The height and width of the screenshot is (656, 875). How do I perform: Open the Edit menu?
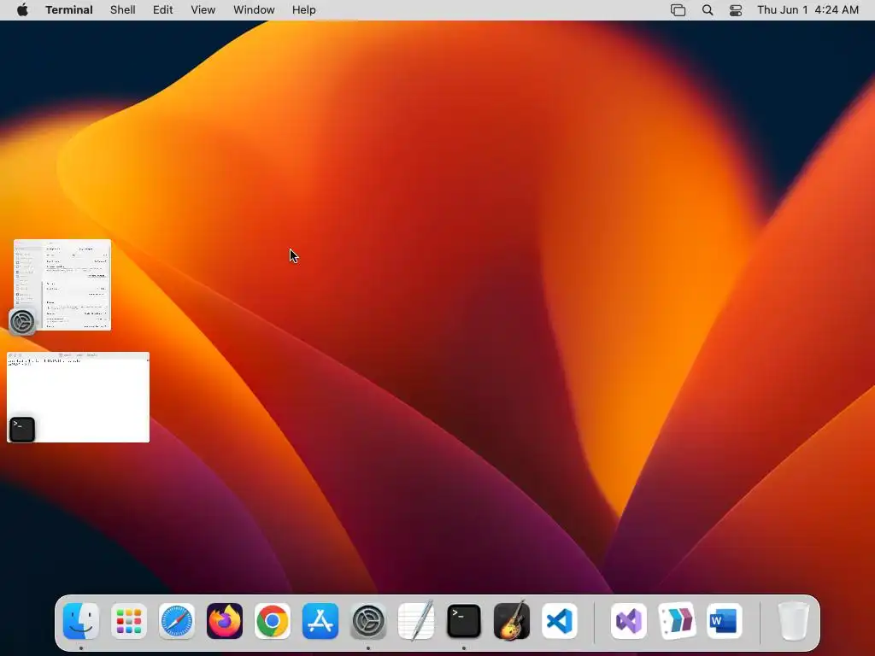coord(163,10)
